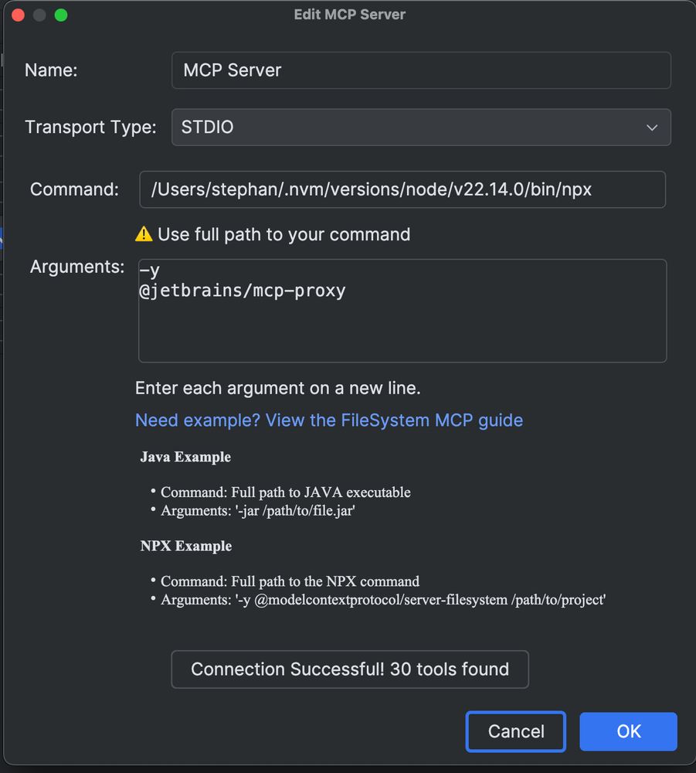The image size is (696, 773).
Task: Click the Transport Type chevron arrow
Action: point(652,128)
